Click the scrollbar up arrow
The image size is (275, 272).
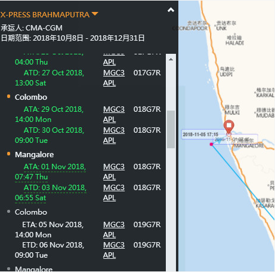tap(171, 59)
